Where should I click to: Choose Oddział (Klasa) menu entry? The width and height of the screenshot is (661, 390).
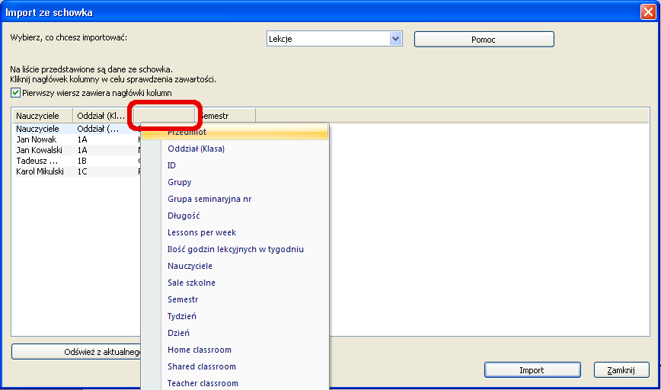196,149
